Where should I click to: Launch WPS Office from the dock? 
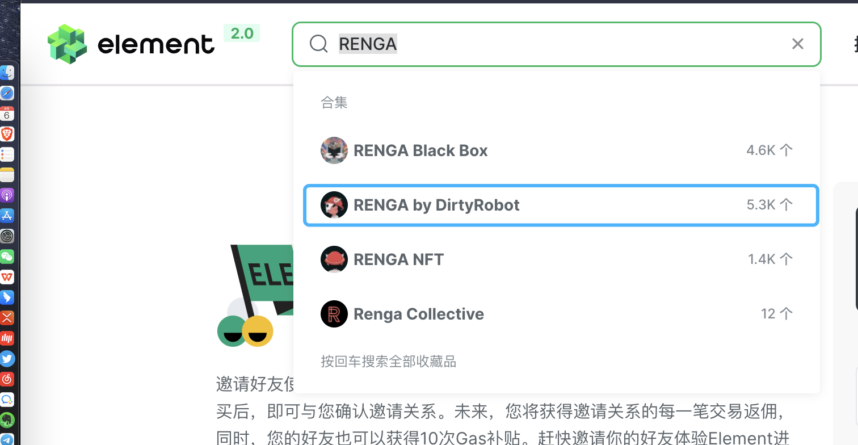[x=7, y=277]
